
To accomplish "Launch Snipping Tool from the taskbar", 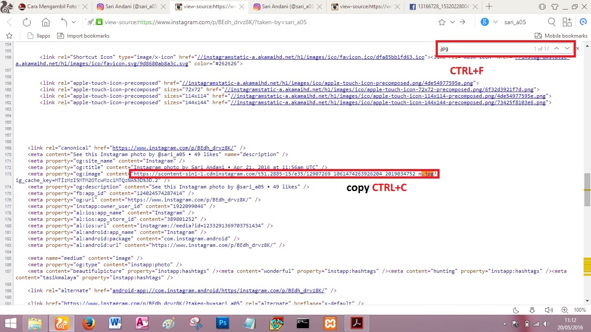I will tap(196, 323).
